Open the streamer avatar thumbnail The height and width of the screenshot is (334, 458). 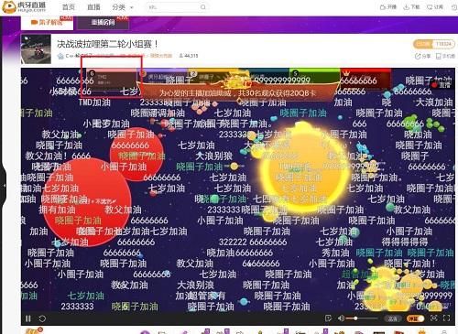[36, 48]
